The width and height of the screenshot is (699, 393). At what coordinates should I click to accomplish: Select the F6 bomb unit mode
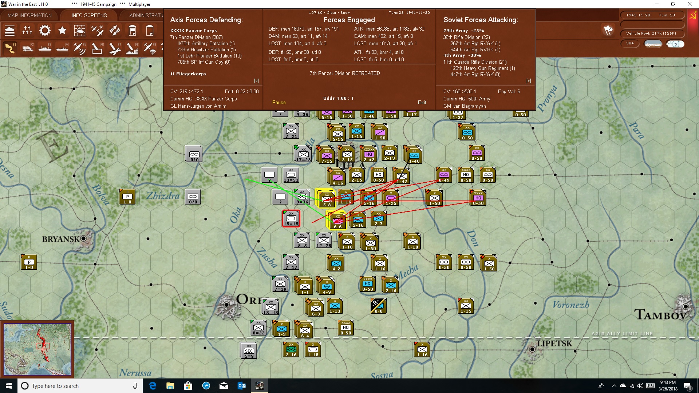tap(97, 48)
